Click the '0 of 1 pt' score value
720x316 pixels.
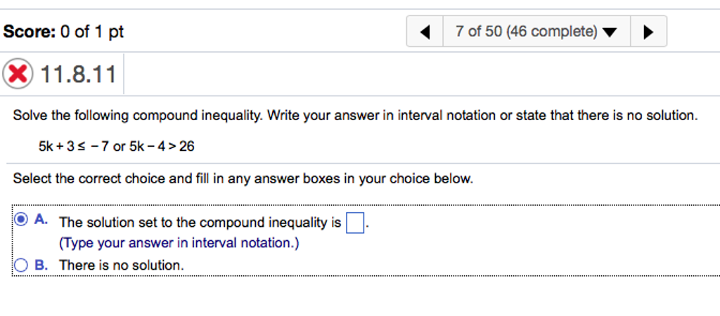click(x=92, y=32)
